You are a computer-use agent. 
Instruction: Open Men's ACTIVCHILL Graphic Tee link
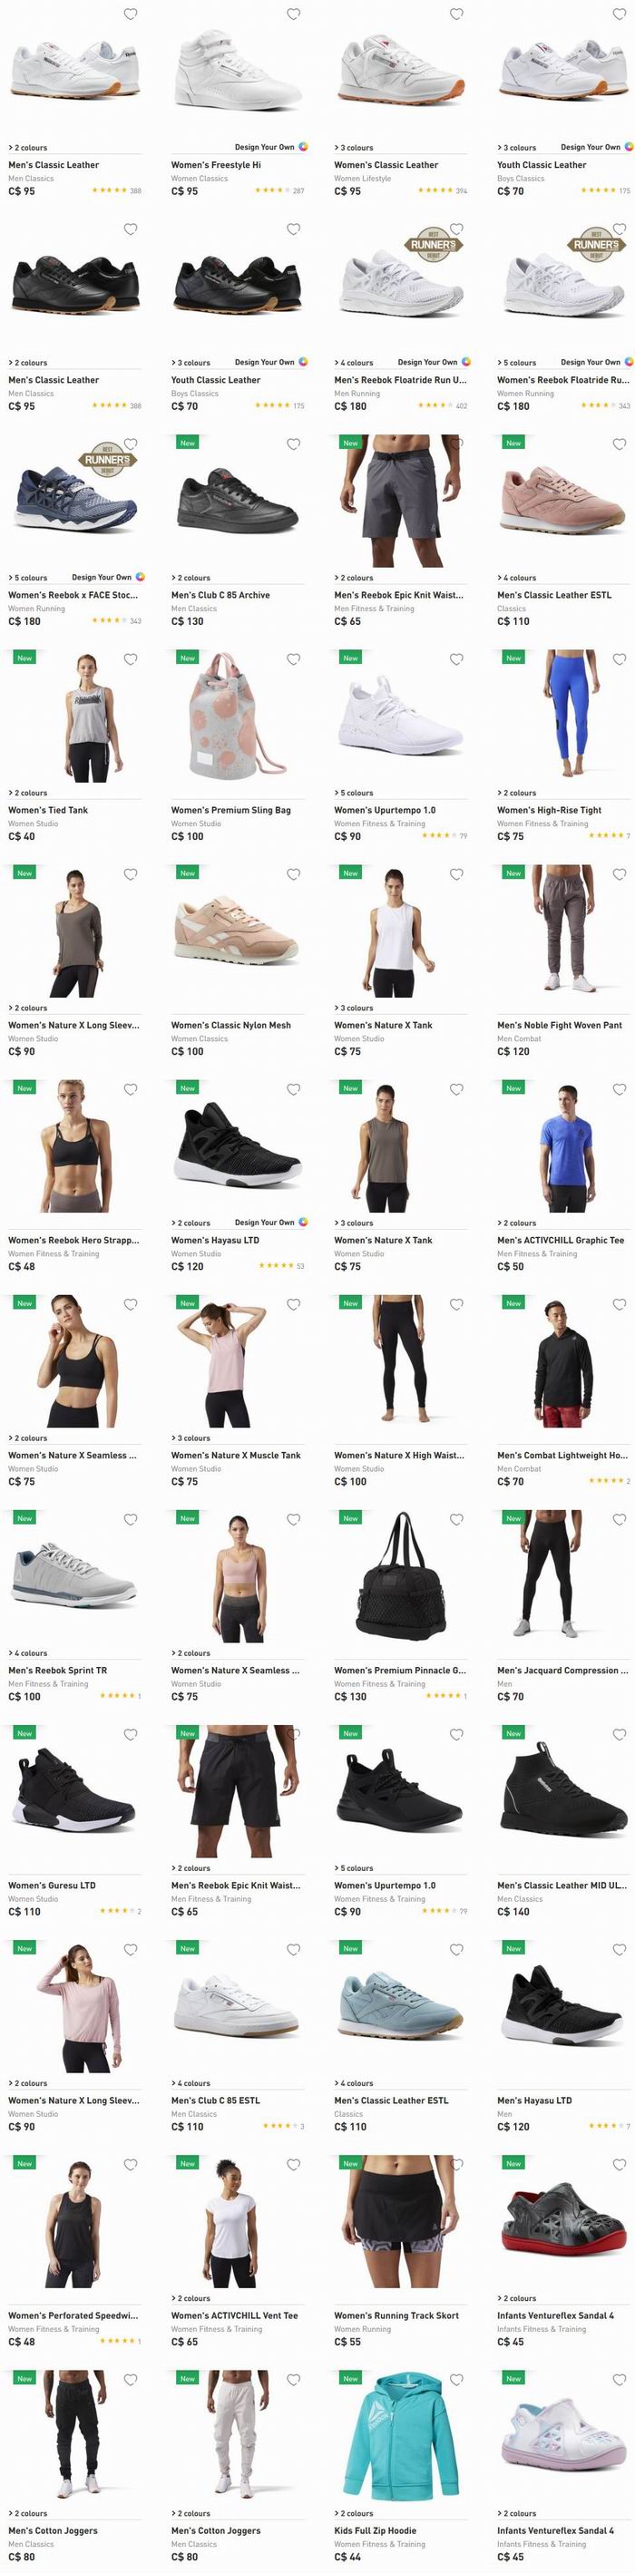pyautogui.click(x=560, y=1240)
